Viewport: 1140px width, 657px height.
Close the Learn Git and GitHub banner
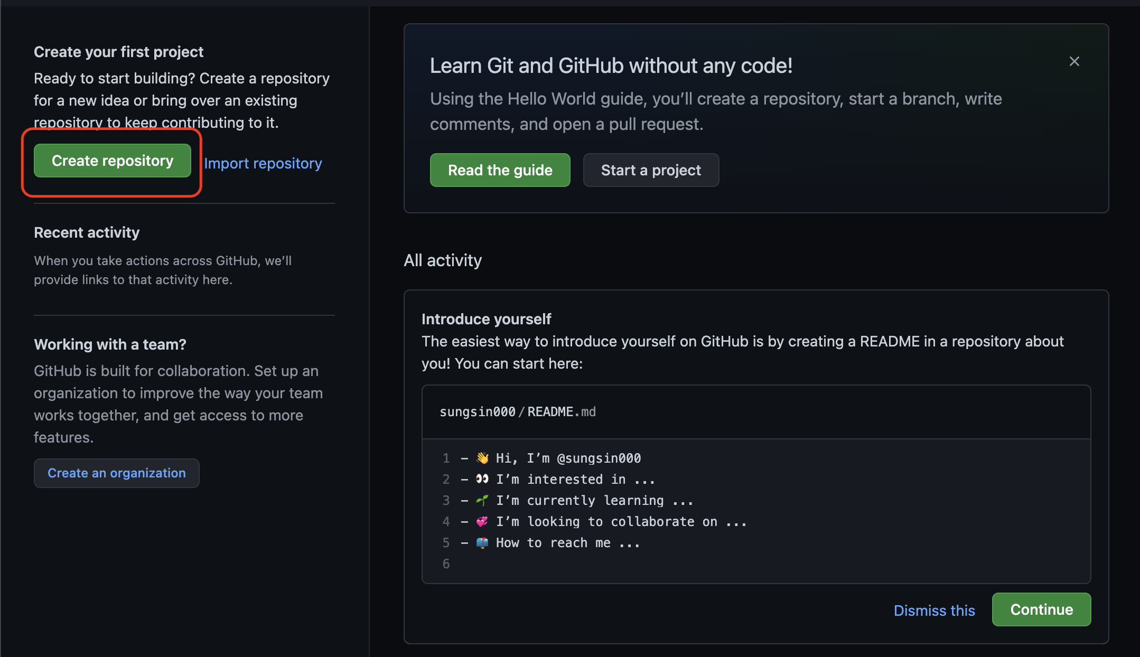coord(1074,61)
